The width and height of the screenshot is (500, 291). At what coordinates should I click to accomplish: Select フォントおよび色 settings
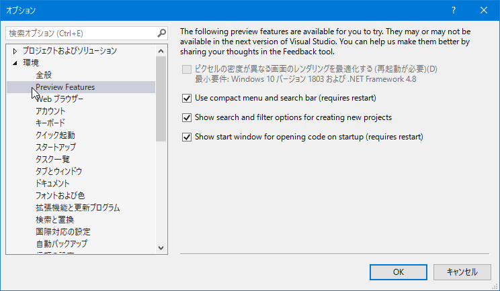tap(60, 196)
